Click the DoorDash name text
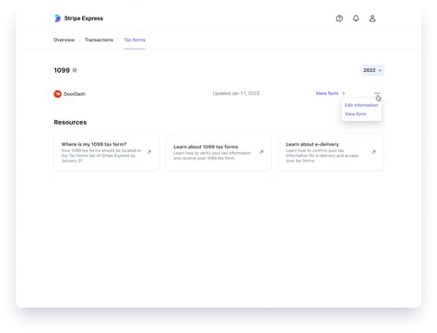Screen dimensions: 437x333 (75, 94)
